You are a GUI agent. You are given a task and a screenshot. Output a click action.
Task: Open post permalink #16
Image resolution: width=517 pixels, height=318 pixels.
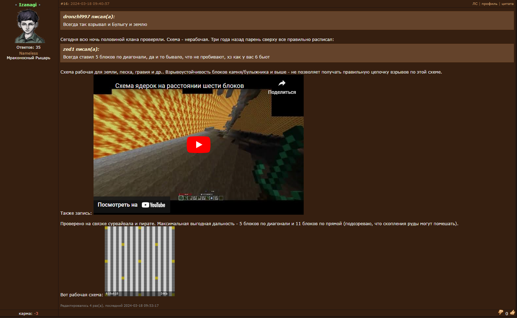(x=64, y=4)
